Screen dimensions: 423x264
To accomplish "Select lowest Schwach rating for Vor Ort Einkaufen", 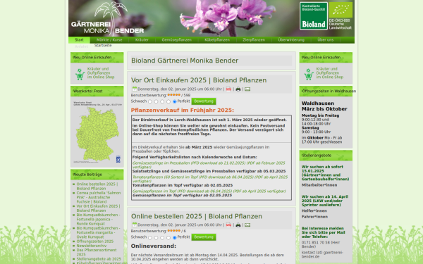I will (150, 101).
